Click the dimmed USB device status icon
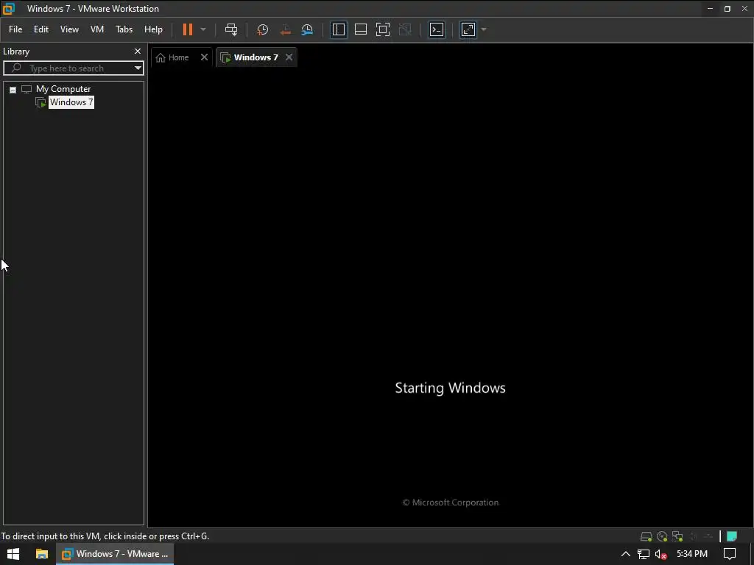This screenshot has height=565, width=754. [x=708, y=536]
